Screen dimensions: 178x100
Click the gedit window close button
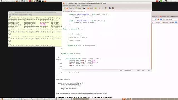coord(64,3)
